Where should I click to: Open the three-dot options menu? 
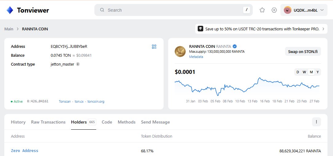316,122
